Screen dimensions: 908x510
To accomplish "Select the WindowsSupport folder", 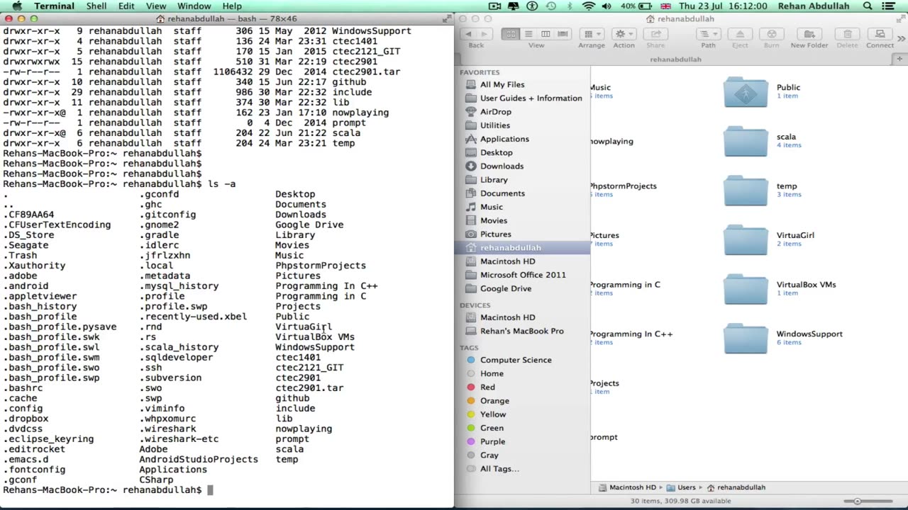I will [x=746, y=339].
